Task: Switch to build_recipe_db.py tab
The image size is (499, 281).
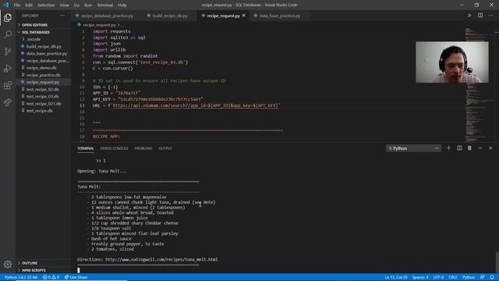Action: pos(170,16)
